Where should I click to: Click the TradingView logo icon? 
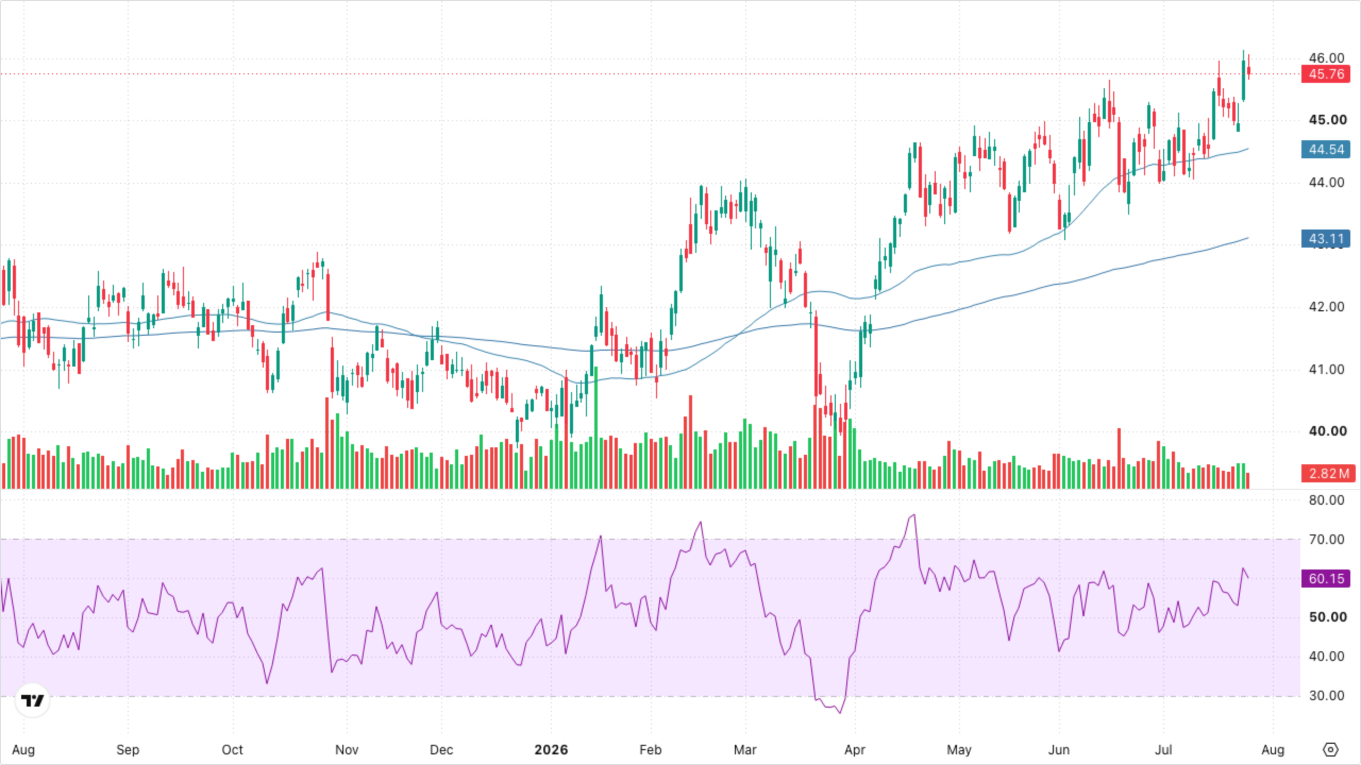pyautogui.click(x=32, y=700)
